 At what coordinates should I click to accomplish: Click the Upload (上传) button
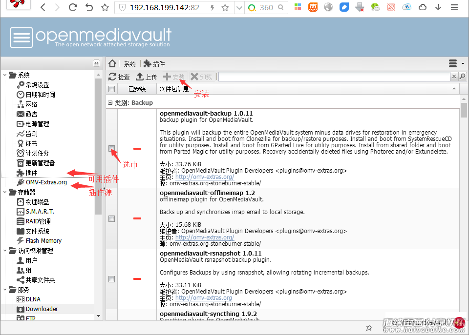[x=146, y=77]
